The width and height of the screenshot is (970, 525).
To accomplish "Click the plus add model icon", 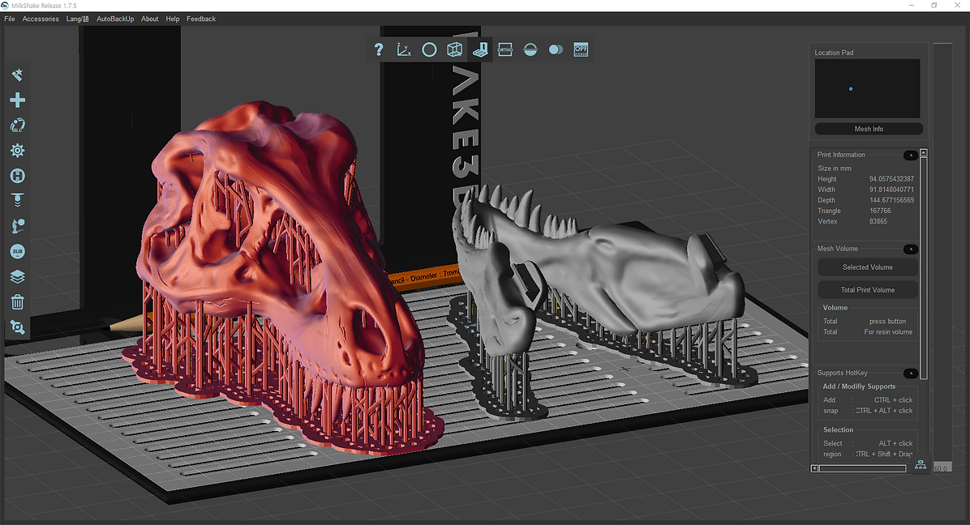I will [17, 100].
